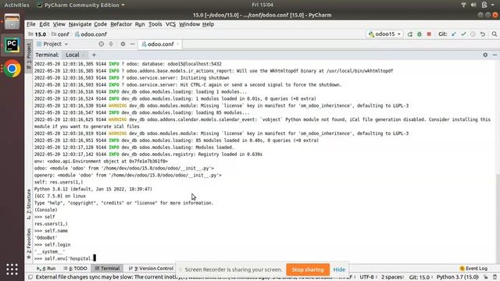Viewport: 500px width, 281px height.
Task: Open the Run tool window
Action: point(46,269)
